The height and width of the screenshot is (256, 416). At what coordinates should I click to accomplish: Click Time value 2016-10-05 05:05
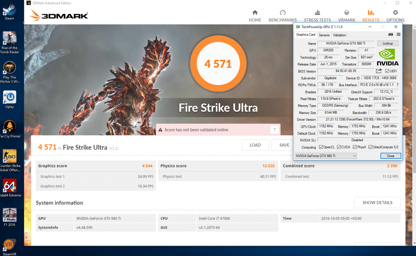(341, 219)
